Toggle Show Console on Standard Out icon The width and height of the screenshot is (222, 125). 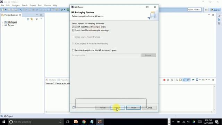[185, 80]
